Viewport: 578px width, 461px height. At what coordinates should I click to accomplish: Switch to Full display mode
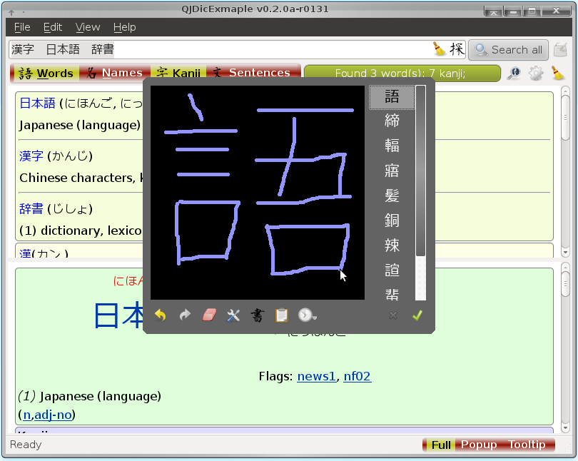441,445
